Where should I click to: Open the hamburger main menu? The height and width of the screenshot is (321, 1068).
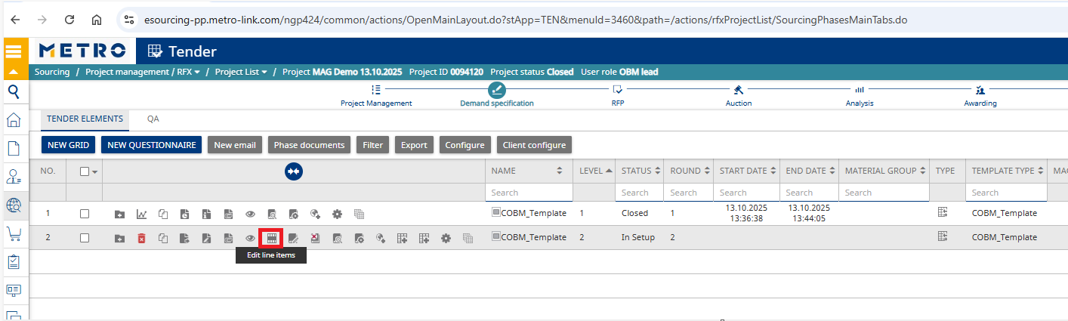point(14,51)
